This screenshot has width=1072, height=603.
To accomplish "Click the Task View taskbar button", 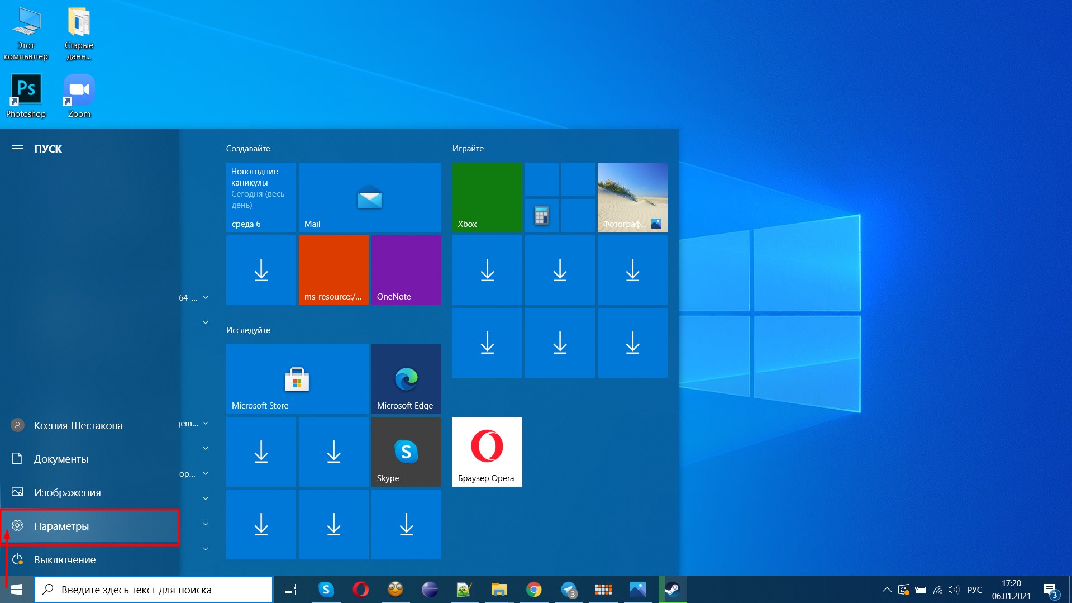I will (x=290, y=590).
